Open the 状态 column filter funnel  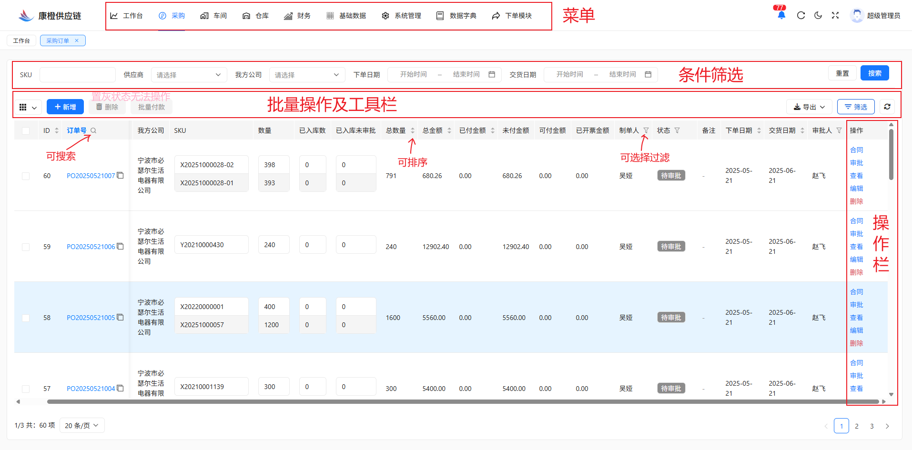click(676, 130)
